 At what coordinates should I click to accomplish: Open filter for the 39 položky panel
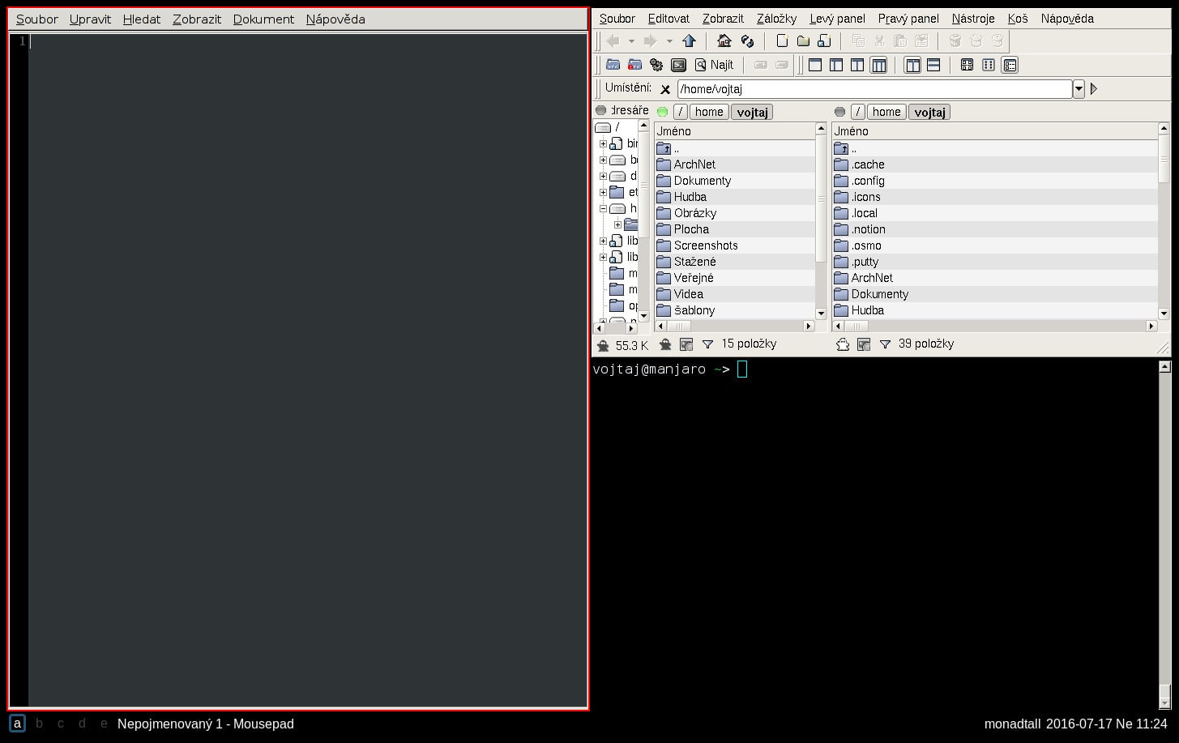pyautogui.click(x=885, y=344)
